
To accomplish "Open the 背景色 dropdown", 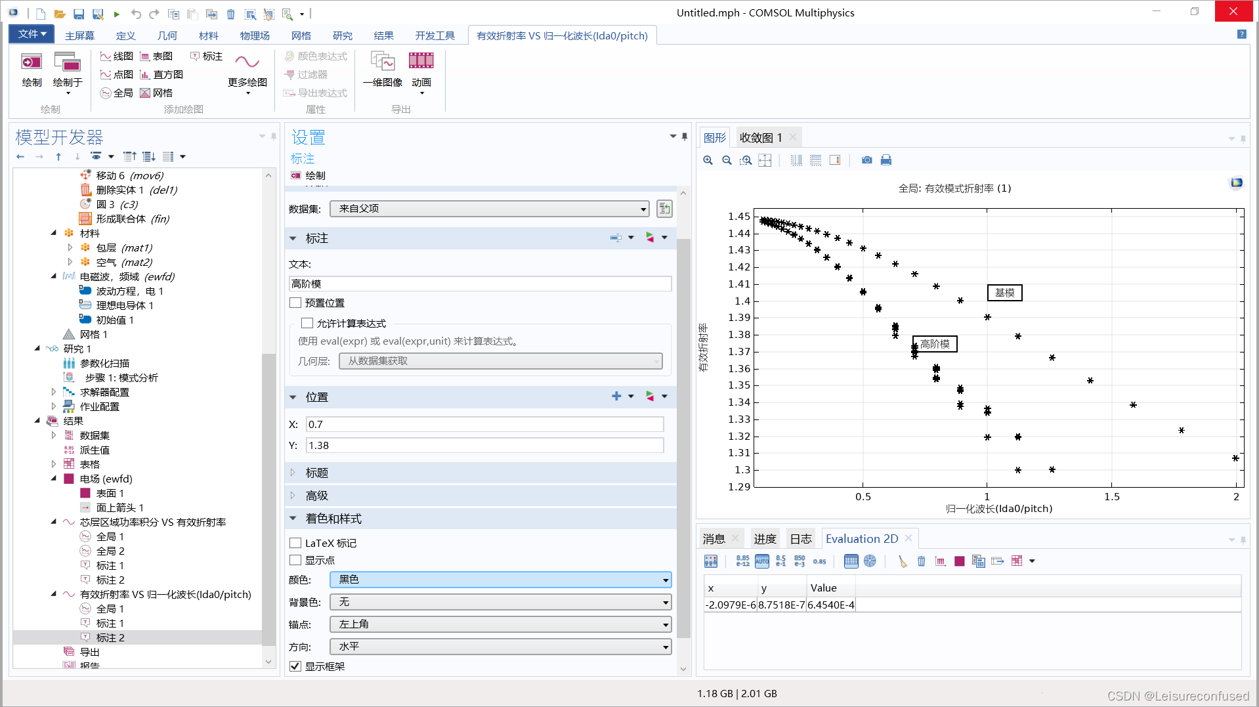I will [500, 602].
